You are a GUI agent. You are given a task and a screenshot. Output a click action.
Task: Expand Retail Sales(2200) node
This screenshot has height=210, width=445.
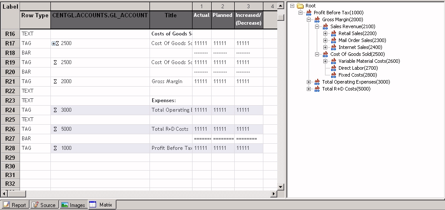(x=325, y=33)
